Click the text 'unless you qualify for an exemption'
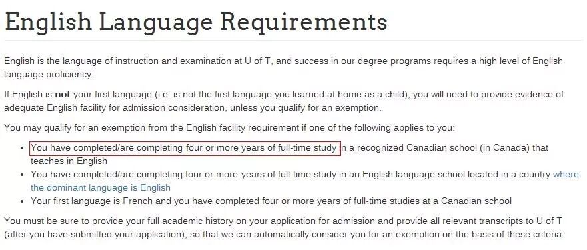The height and width of the screenshot is (250, 587). 305,108
